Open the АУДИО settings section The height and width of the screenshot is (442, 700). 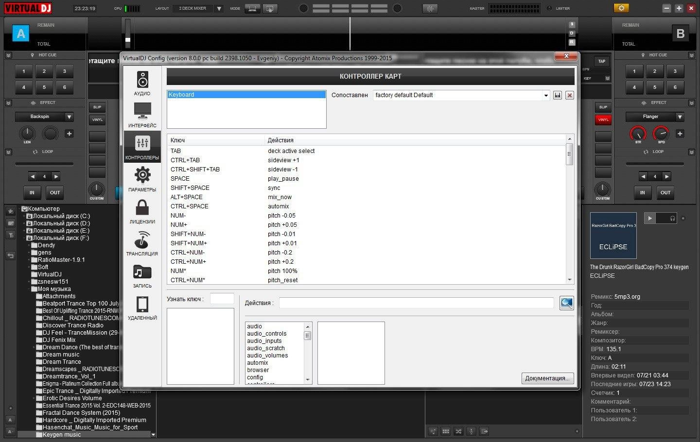tap(142, 83)
